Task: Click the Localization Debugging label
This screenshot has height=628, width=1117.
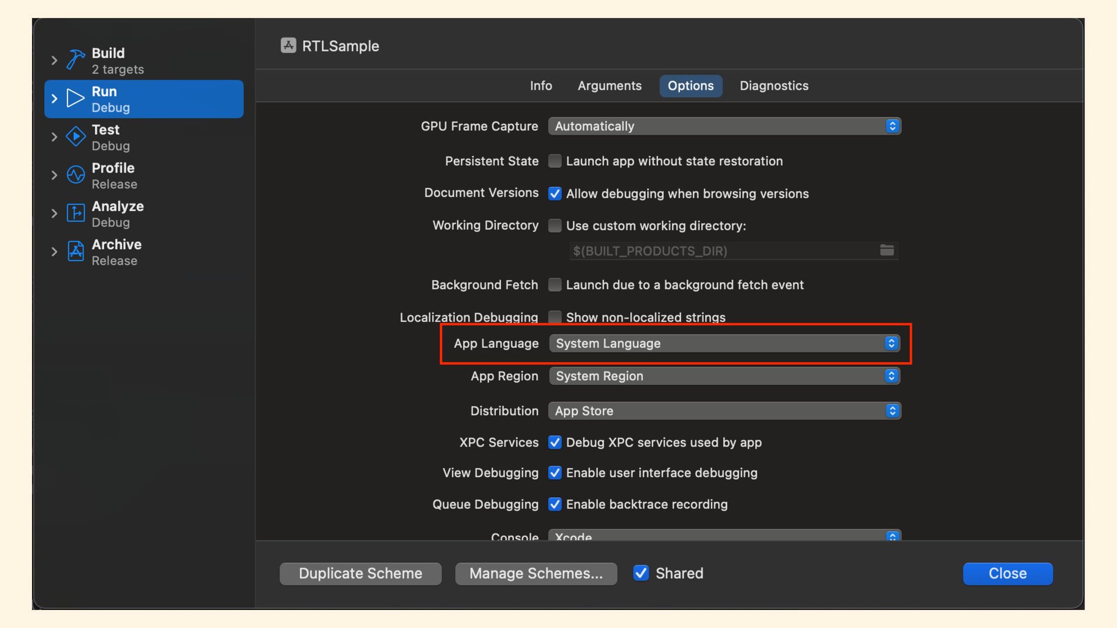Action: [468, 317]
